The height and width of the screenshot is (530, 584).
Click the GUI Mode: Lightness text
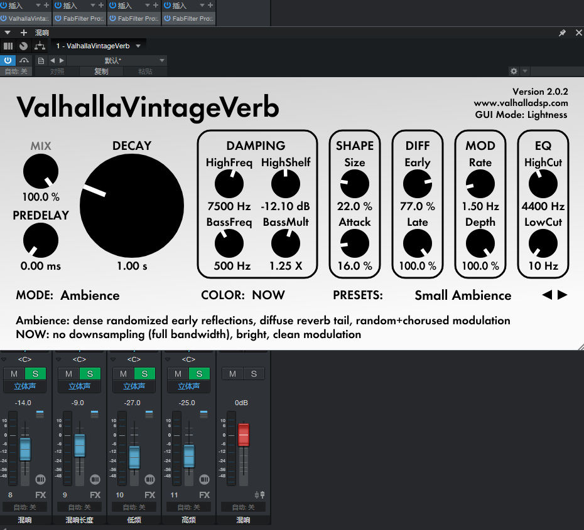(521, 115)
